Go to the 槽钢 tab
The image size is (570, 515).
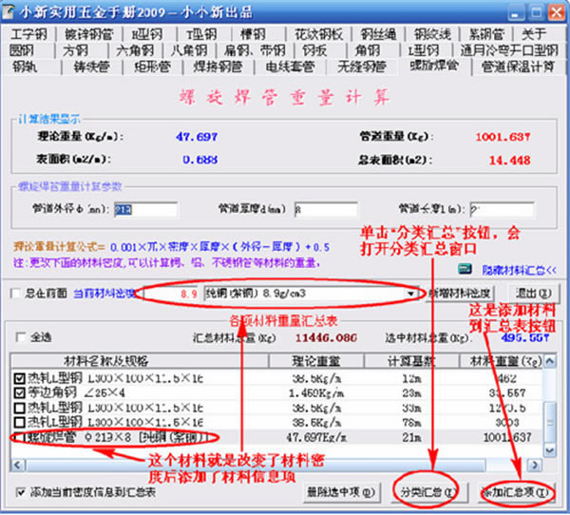pos(253,34)
